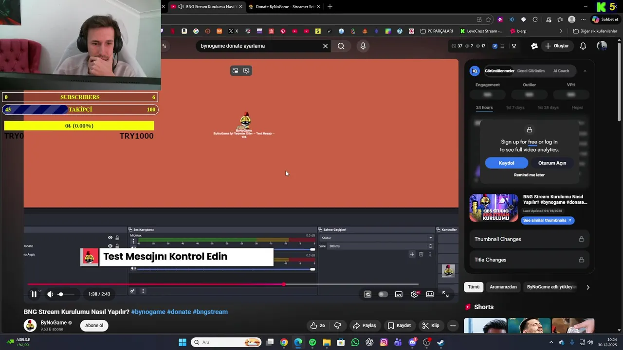Create a clip with Klip button
623x350 pixels.
click(x=430, y=325)
